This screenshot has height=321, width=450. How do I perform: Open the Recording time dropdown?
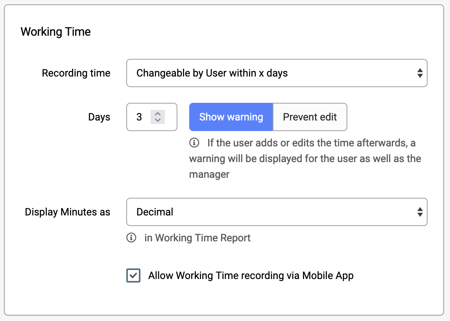277,73
